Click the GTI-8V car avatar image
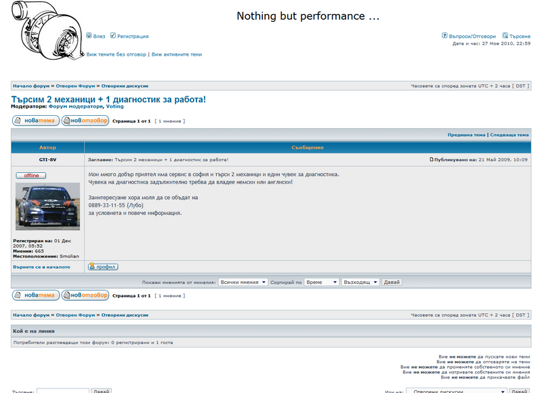This screenshot has width=542, height=393. (x=47, y=207)
